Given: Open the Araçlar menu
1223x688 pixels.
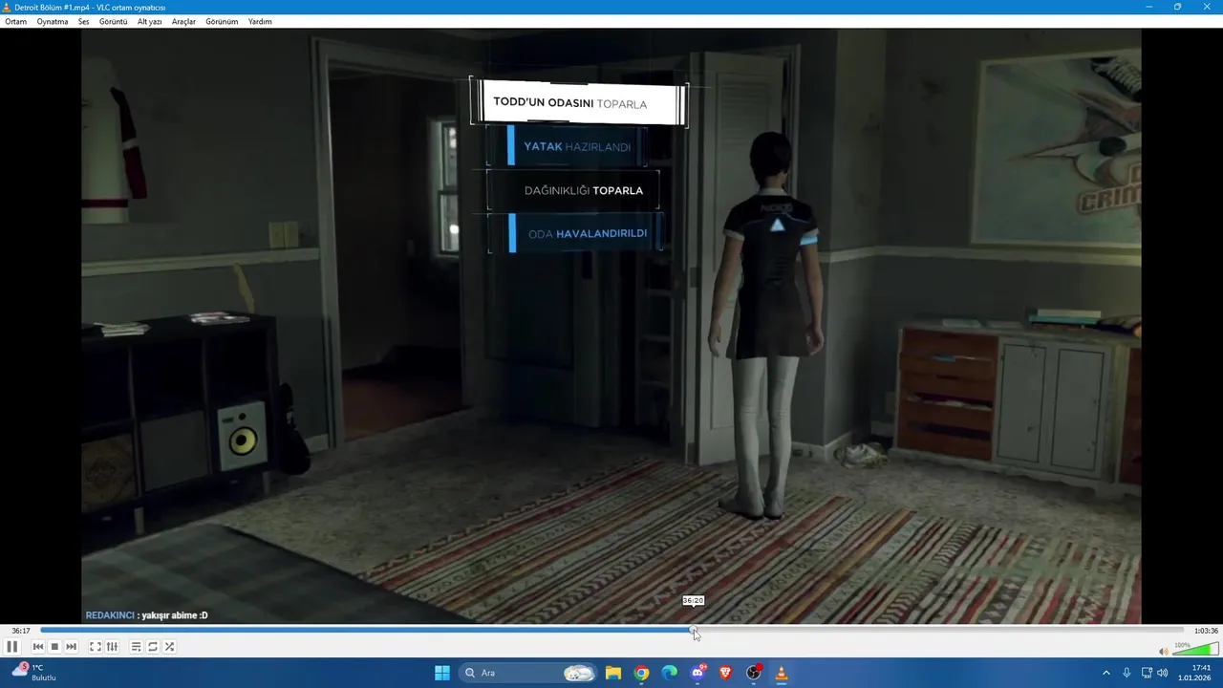Looking at the screenshot, I should click(x=183, y=21).
